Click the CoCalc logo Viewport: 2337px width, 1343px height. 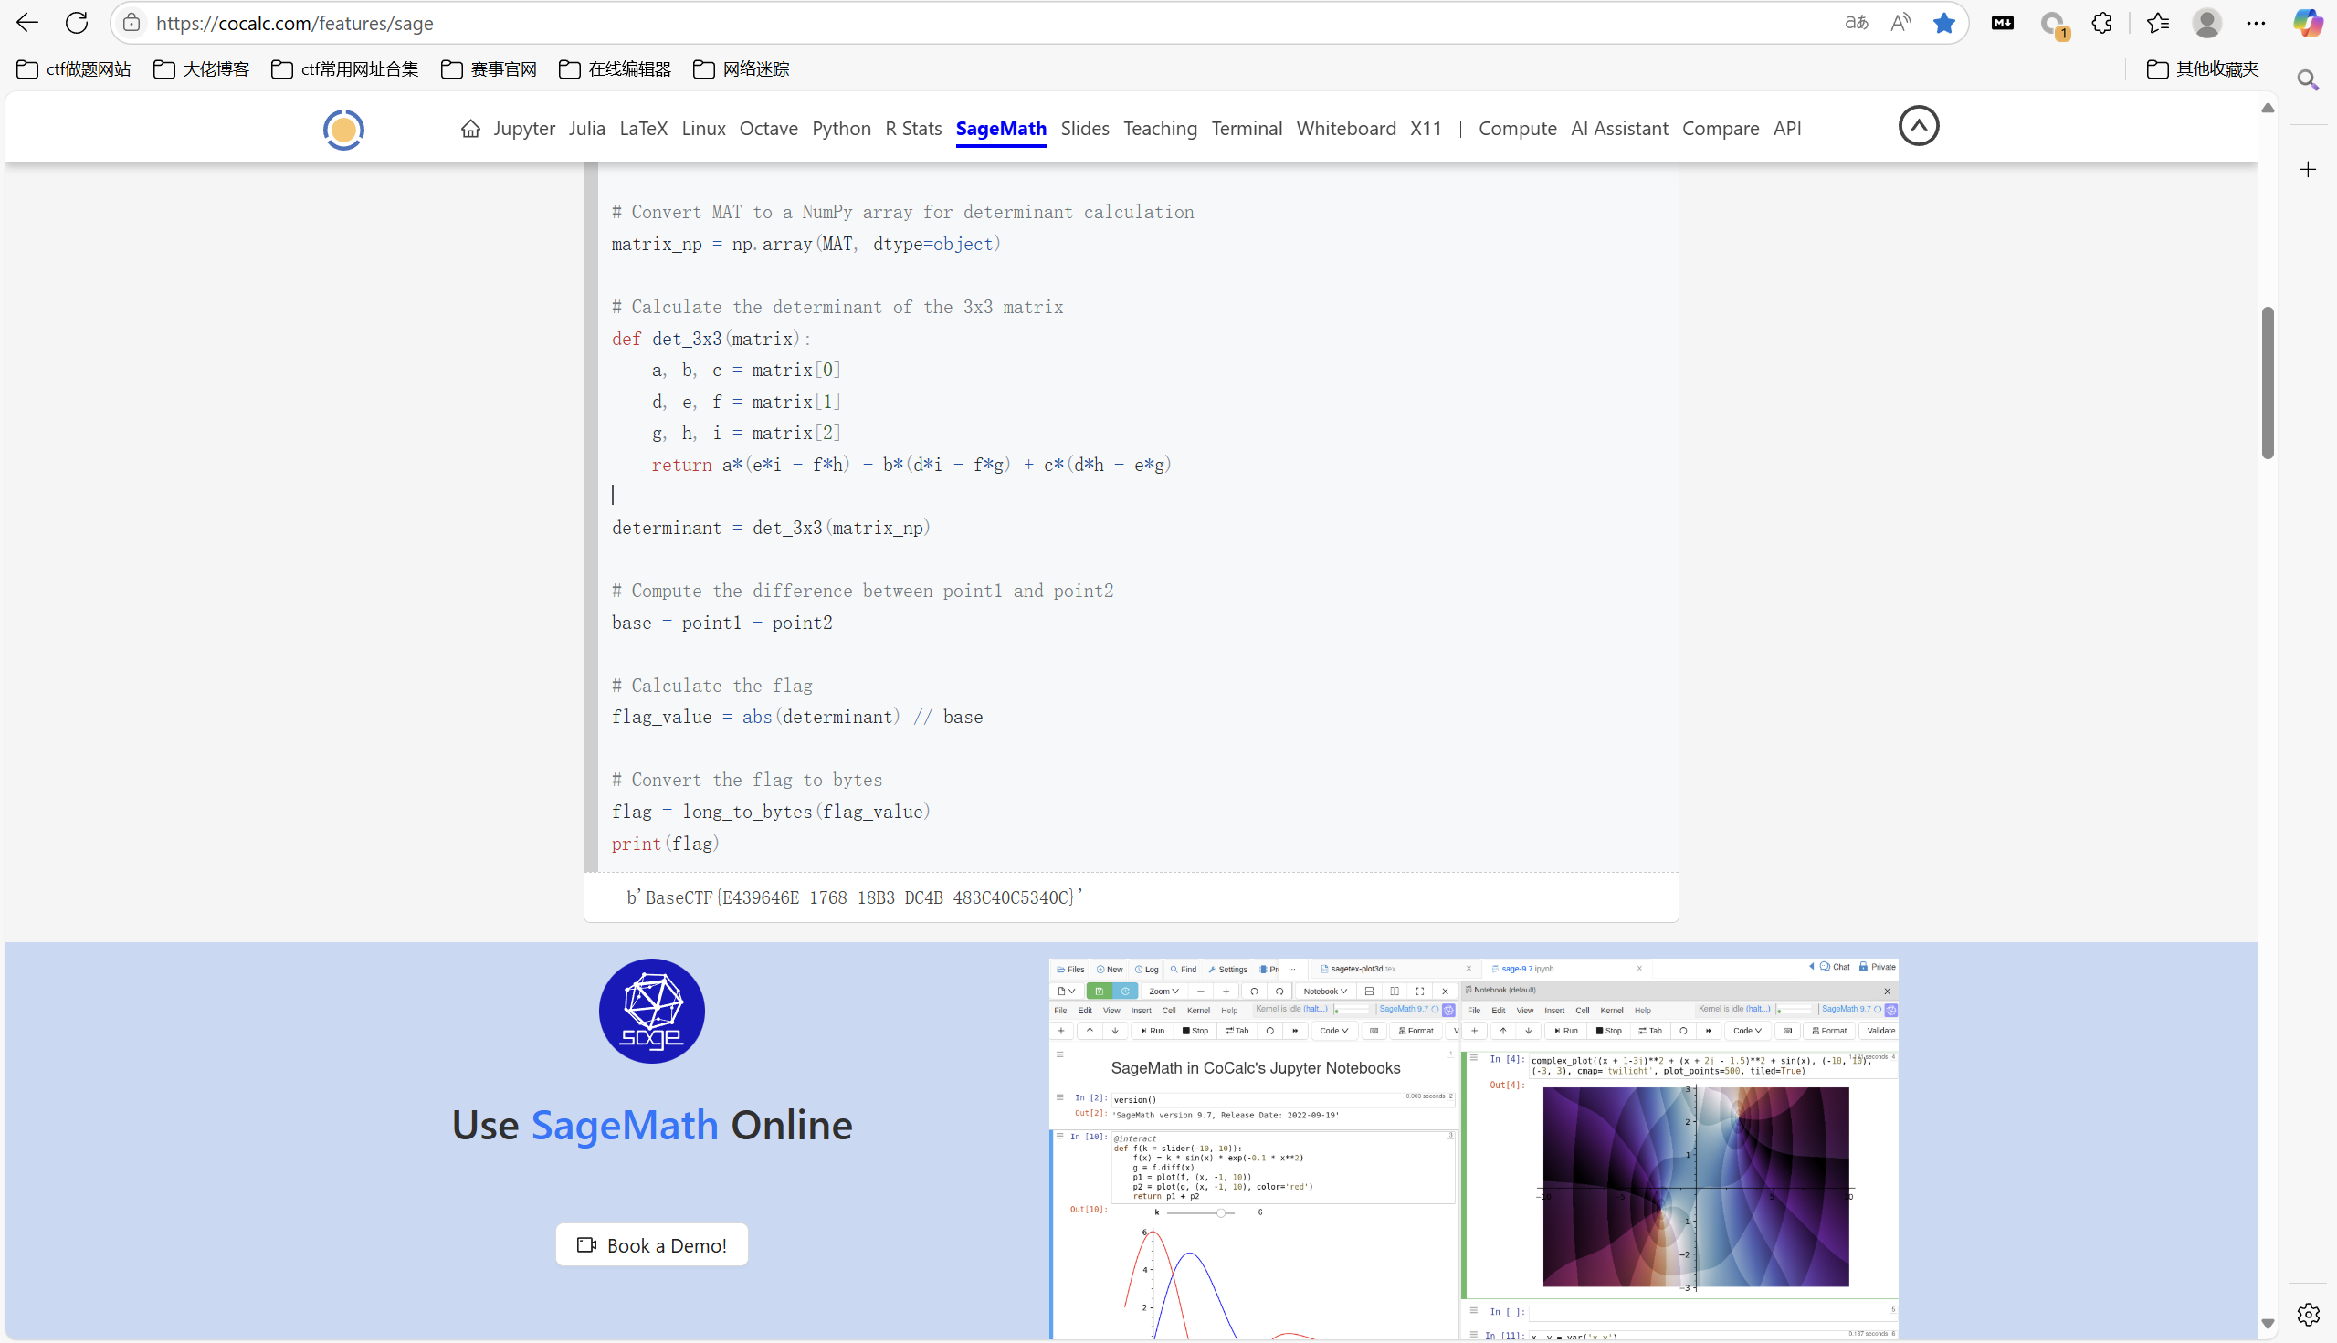pos(343,129)
